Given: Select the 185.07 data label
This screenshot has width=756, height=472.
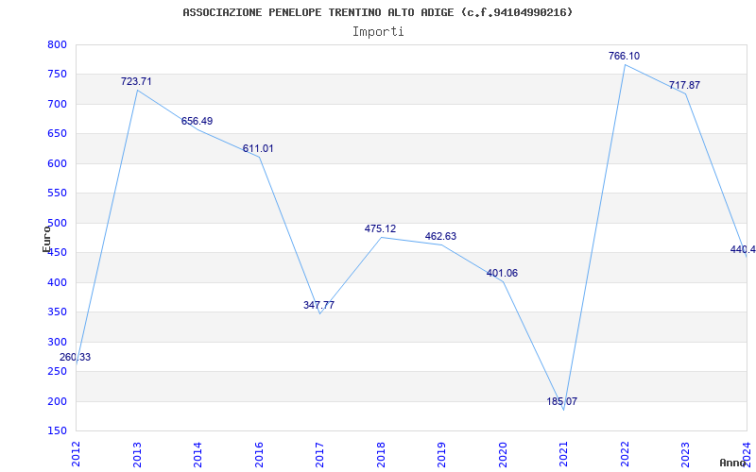Looking at the screenshot, I should 561,401.
